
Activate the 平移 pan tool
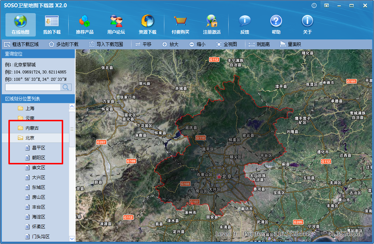click(143, 44)
